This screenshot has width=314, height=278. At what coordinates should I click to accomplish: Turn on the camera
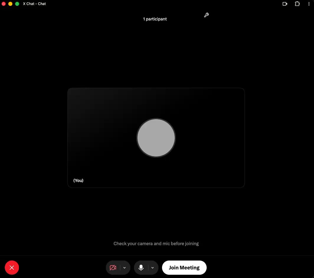[113, 268]
